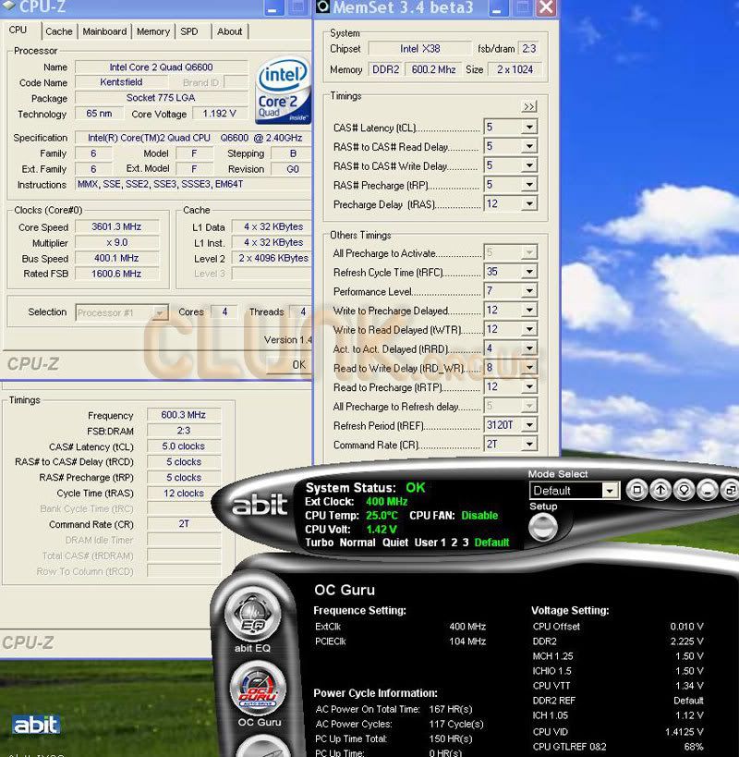Viewport: 739px width, 757px height.
Task: Close the MemSet window
Action: point(546,7)
